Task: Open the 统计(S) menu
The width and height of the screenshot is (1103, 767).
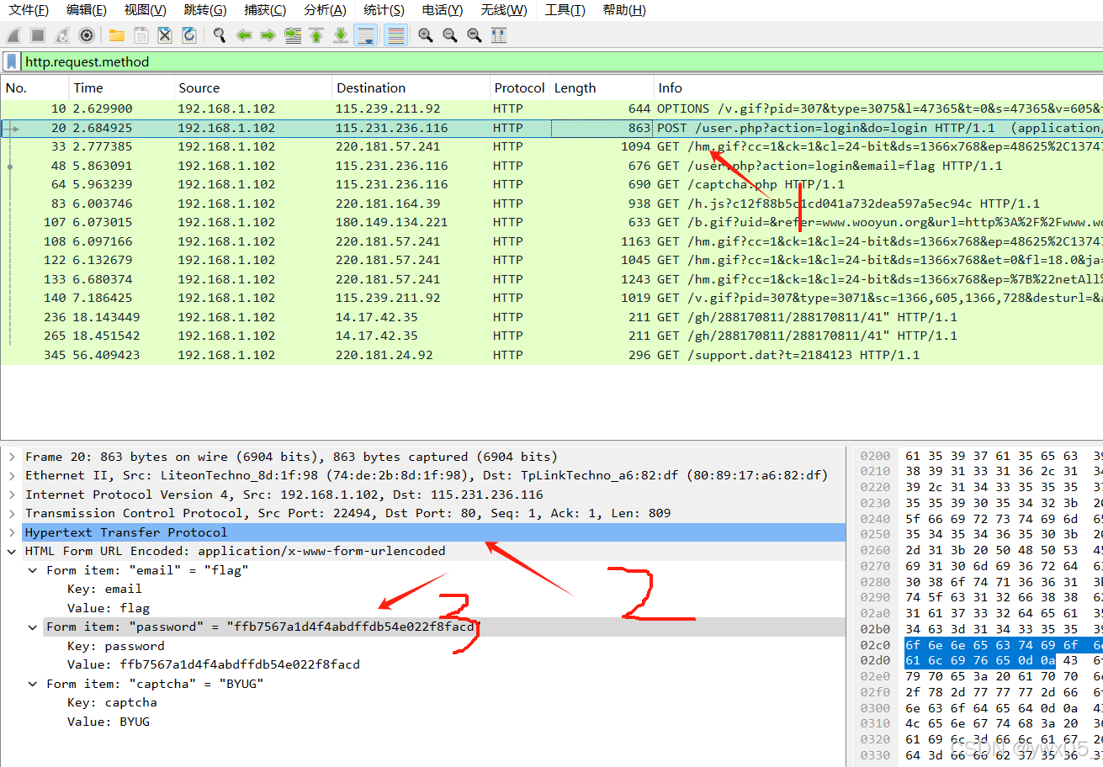Action: [x=384, y=9]
